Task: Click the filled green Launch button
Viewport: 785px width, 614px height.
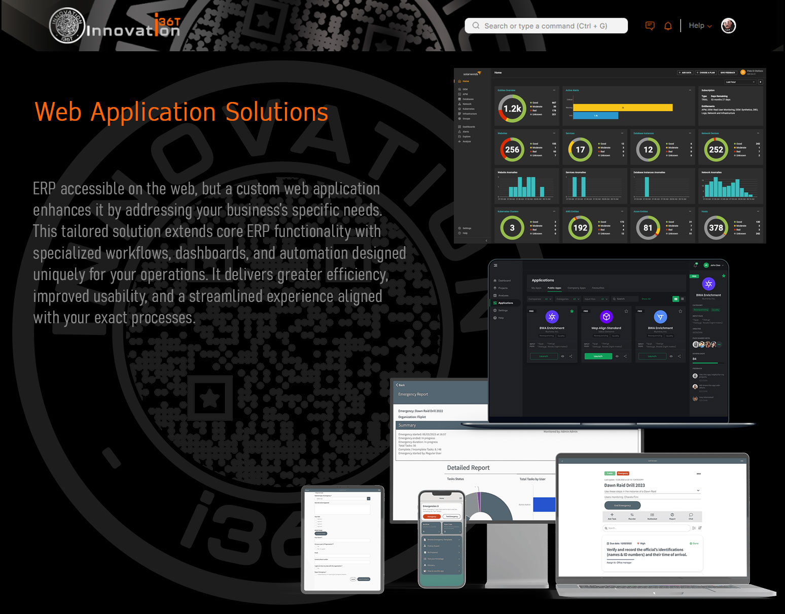Action: coord(598,356)
